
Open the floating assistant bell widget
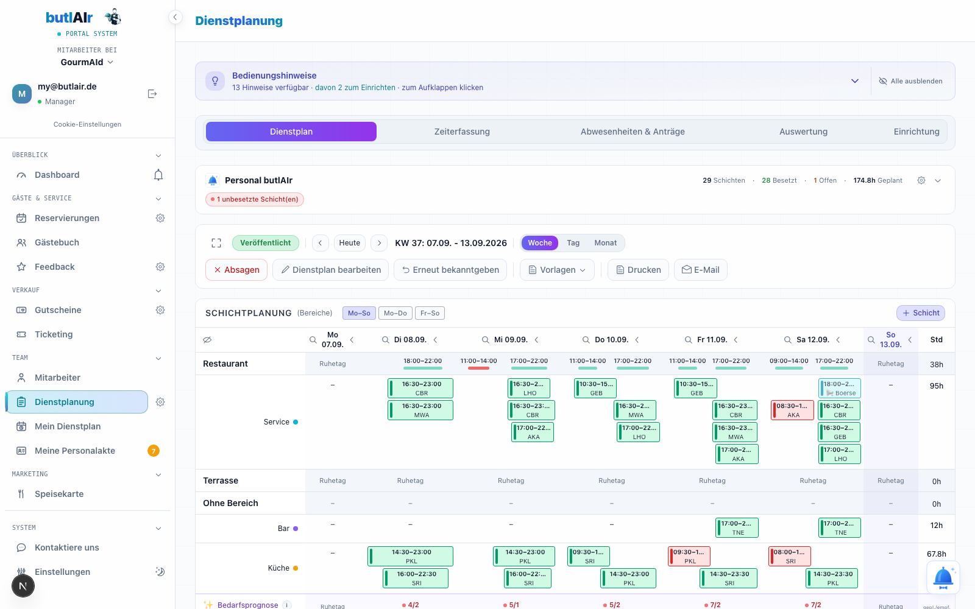click(943, 577)
